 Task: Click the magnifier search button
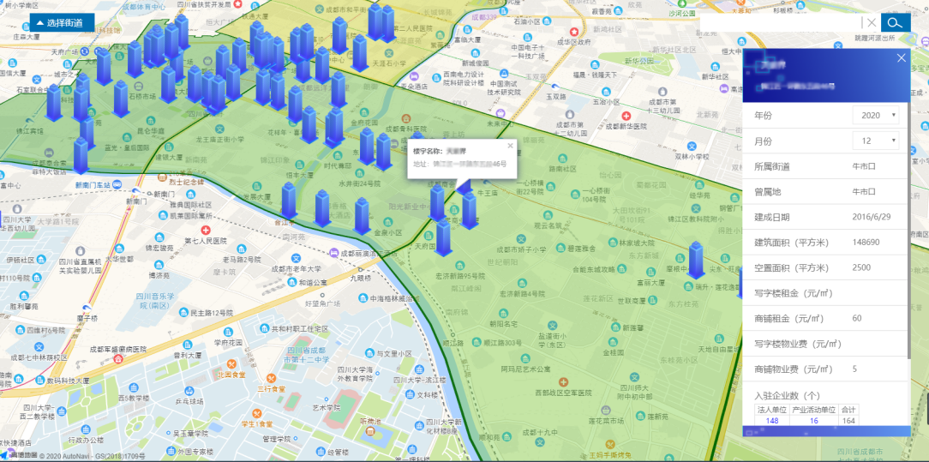pyautogui.click(x=895, y=23)
